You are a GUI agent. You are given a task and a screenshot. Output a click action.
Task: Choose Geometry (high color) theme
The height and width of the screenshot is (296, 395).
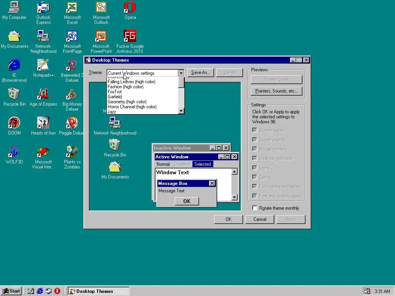pos(143,102)
